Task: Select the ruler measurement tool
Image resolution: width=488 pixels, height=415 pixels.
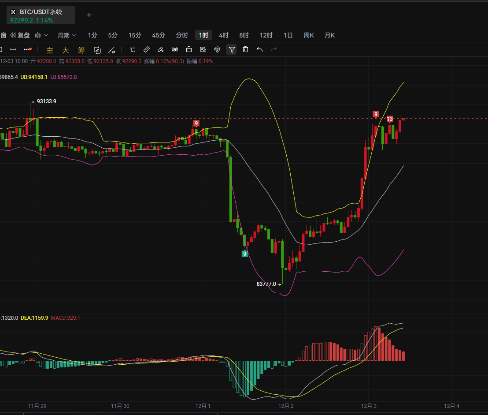Action: coord(147,49)
